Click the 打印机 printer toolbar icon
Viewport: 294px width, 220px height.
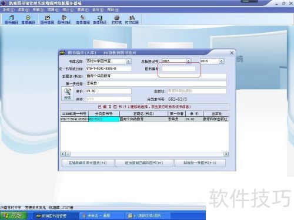click(116, 20)
